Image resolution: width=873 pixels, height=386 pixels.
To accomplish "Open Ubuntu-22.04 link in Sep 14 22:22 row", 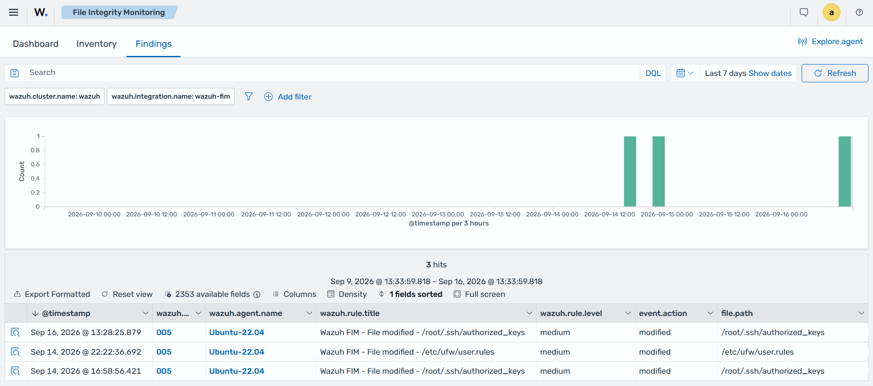I will [236, 352].
